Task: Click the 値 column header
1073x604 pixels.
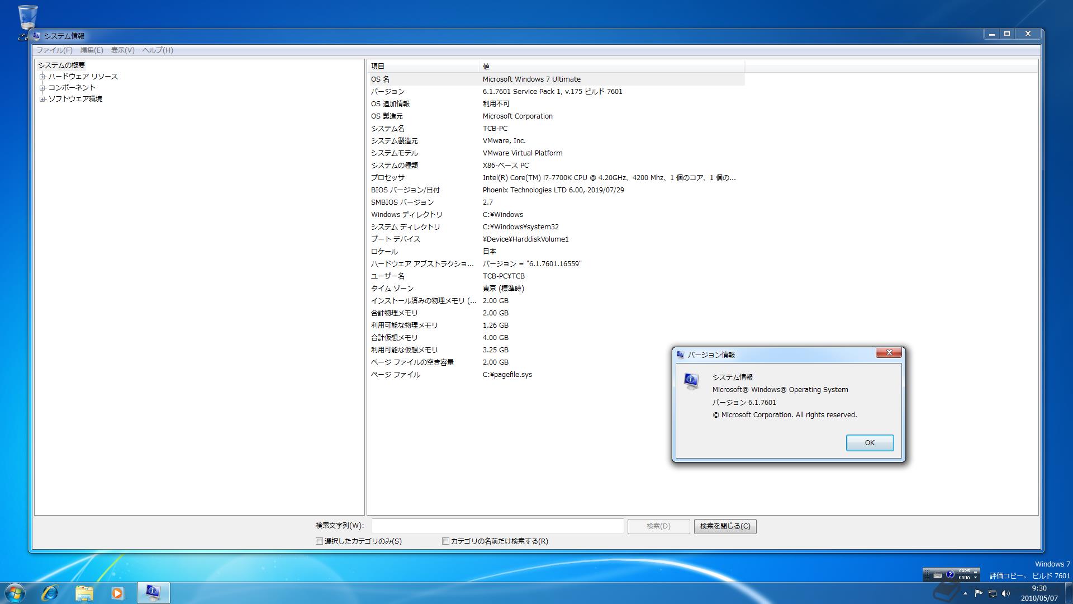Action: 612,66
